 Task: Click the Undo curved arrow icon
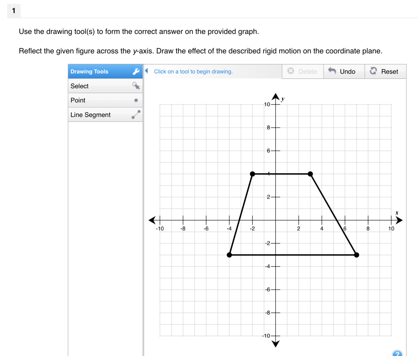pos(332,71)
